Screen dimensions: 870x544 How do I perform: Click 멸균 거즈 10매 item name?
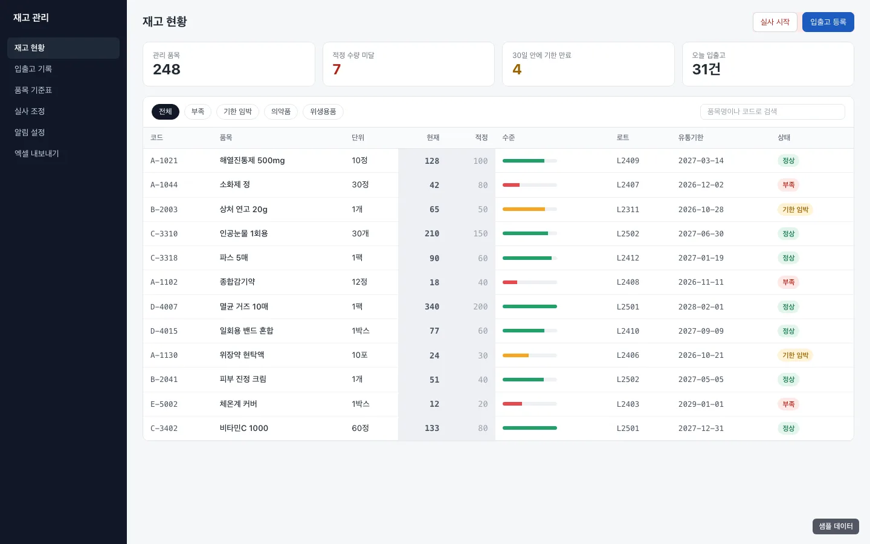(243, 307)
